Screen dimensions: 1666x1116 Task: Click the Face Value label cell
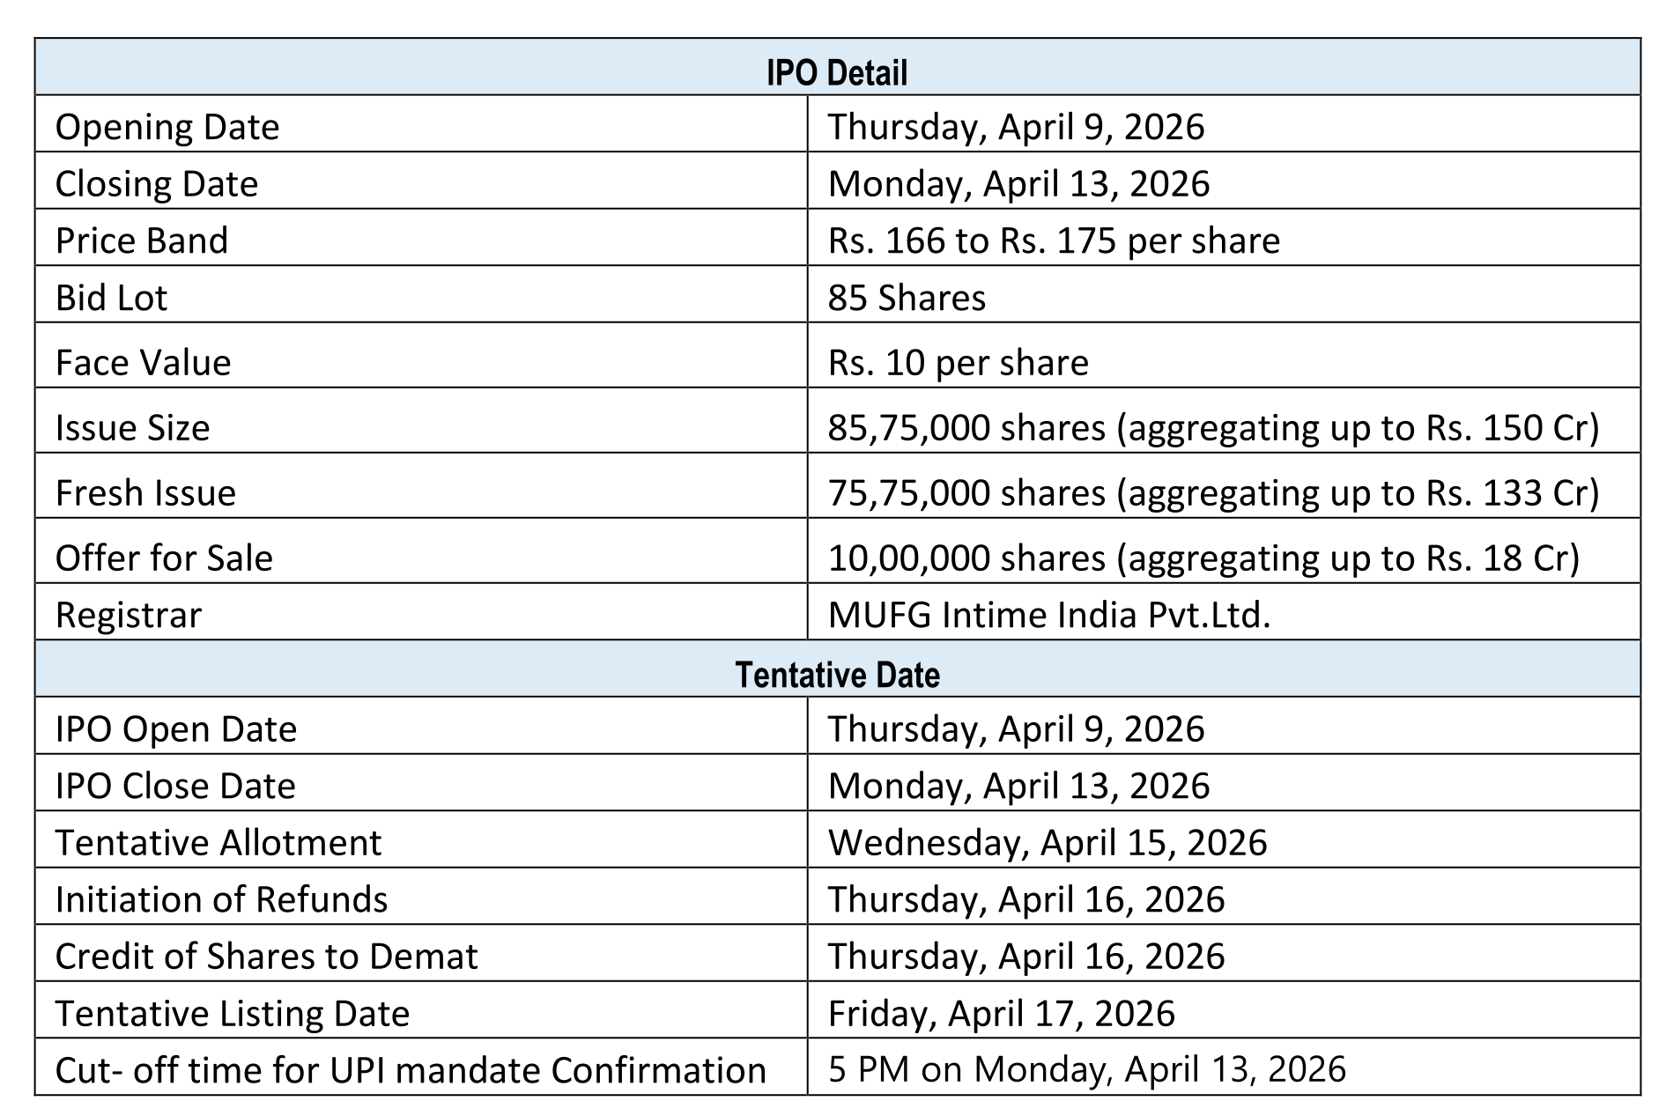coord(143,362)
